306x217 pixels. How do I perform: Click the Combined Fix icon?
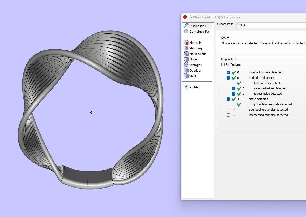[x=186, y=31]
